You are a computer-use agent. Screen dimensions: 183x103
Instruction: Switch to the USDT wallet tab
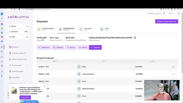click(x=85, y=29)
